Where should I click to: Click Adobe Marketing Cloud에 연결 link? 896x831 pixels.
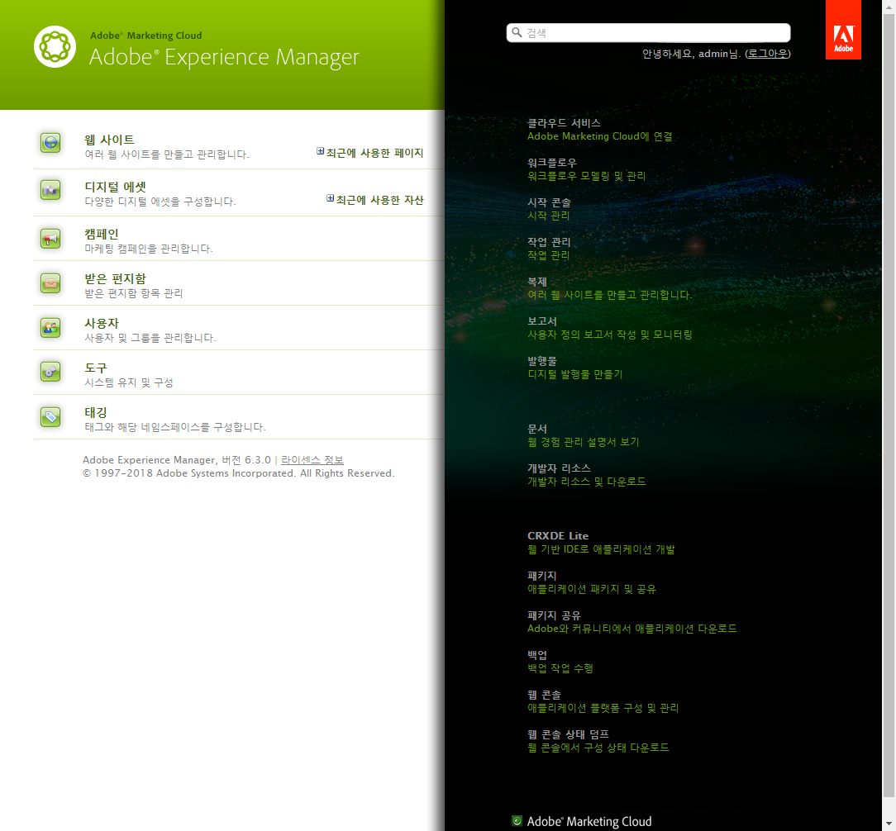tap(599, 136)
